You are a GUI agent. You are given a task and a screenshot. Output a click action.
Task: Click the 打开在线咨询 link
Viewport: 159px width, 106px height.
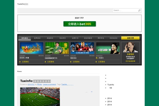[x=130, y=61]
